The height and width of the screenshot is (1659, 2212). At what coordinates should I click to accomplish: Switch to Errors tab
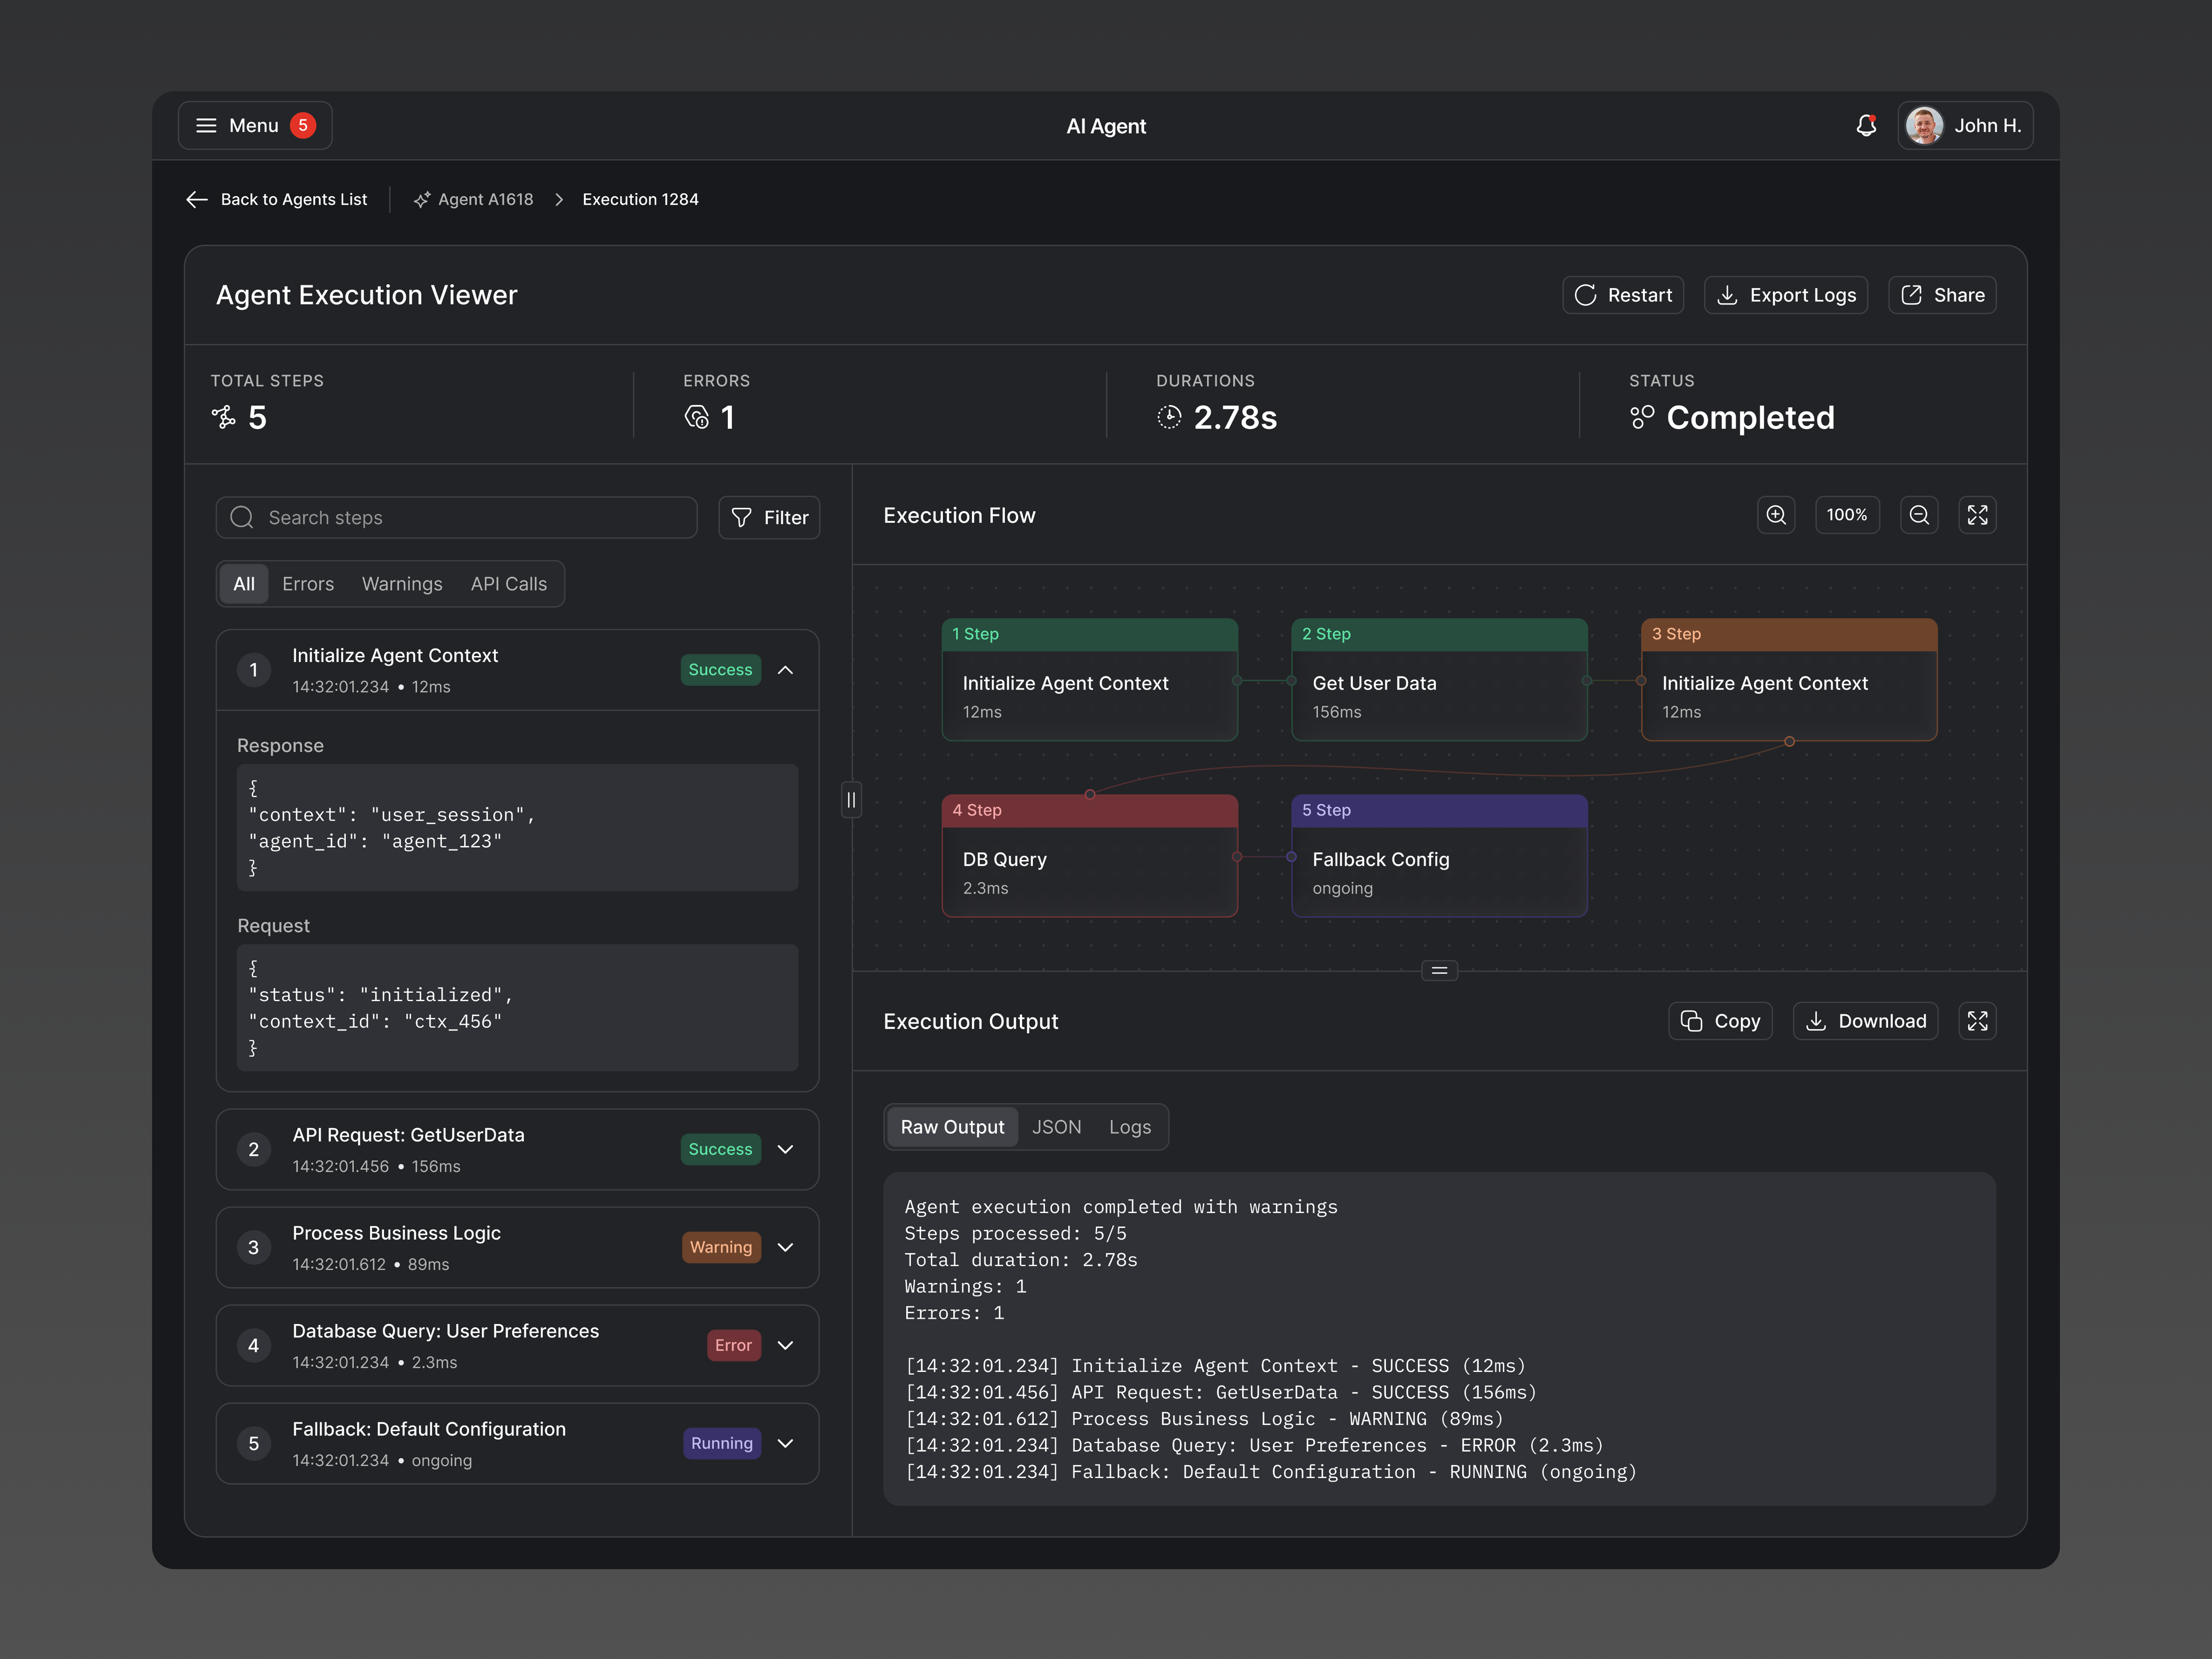(x=308, y=584)
